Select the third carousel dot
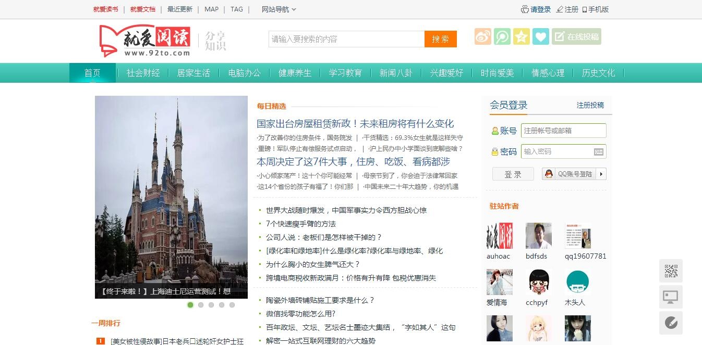 (x=211, y=305)
